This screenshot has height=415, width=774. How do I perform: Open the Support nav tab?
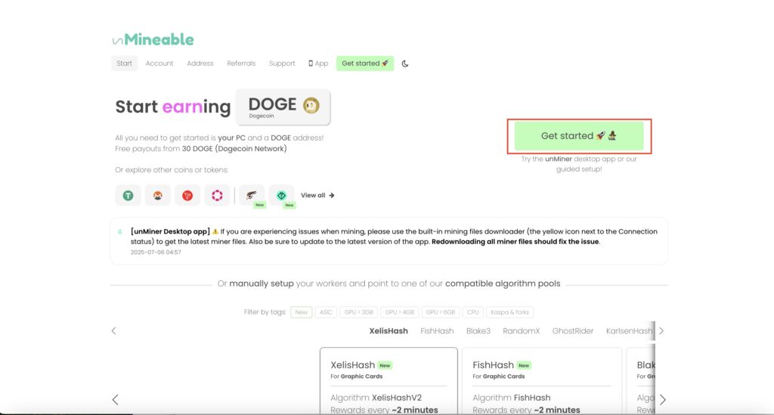click(282, 63)
